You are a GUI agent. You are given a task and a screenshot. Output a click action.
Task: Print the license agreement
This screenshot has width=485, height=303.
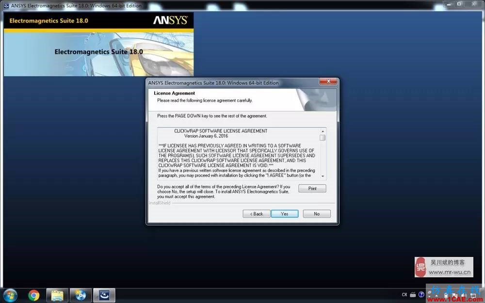coord(312,188)
